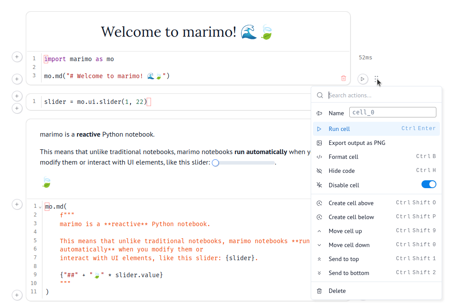Click the 'marimo is a reactive Python notebook.' output text
The width and height of the screenshot is (453, 306).
97,134
